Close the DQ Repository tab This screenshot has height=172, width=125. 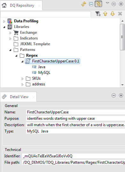pyautogui.click(x=39, y=6)
